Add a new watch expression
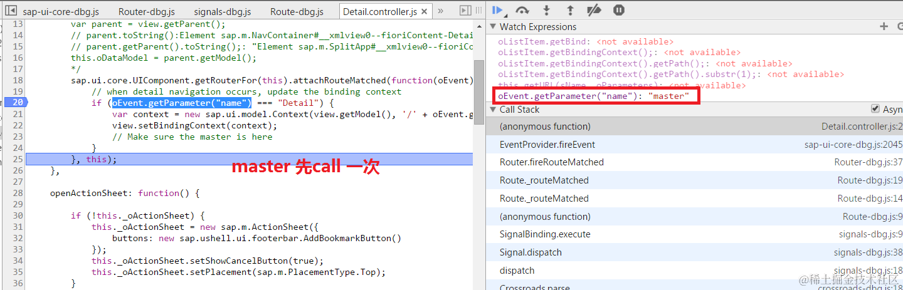 [884, 26]
